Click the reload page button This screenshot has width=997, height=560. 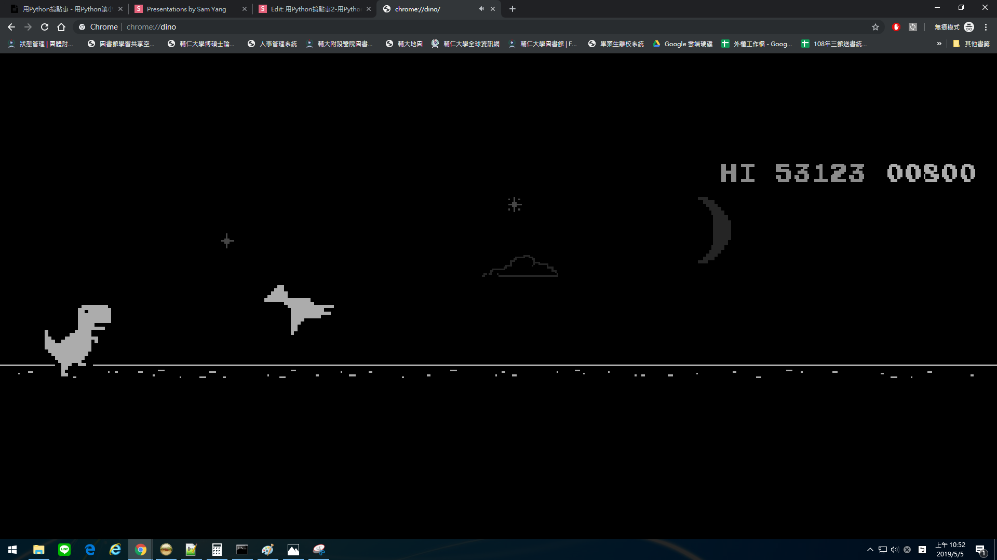(45, 27)
